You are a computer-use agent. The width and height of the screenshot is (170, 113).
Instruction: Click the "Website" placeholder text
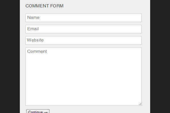click(35, 40)
